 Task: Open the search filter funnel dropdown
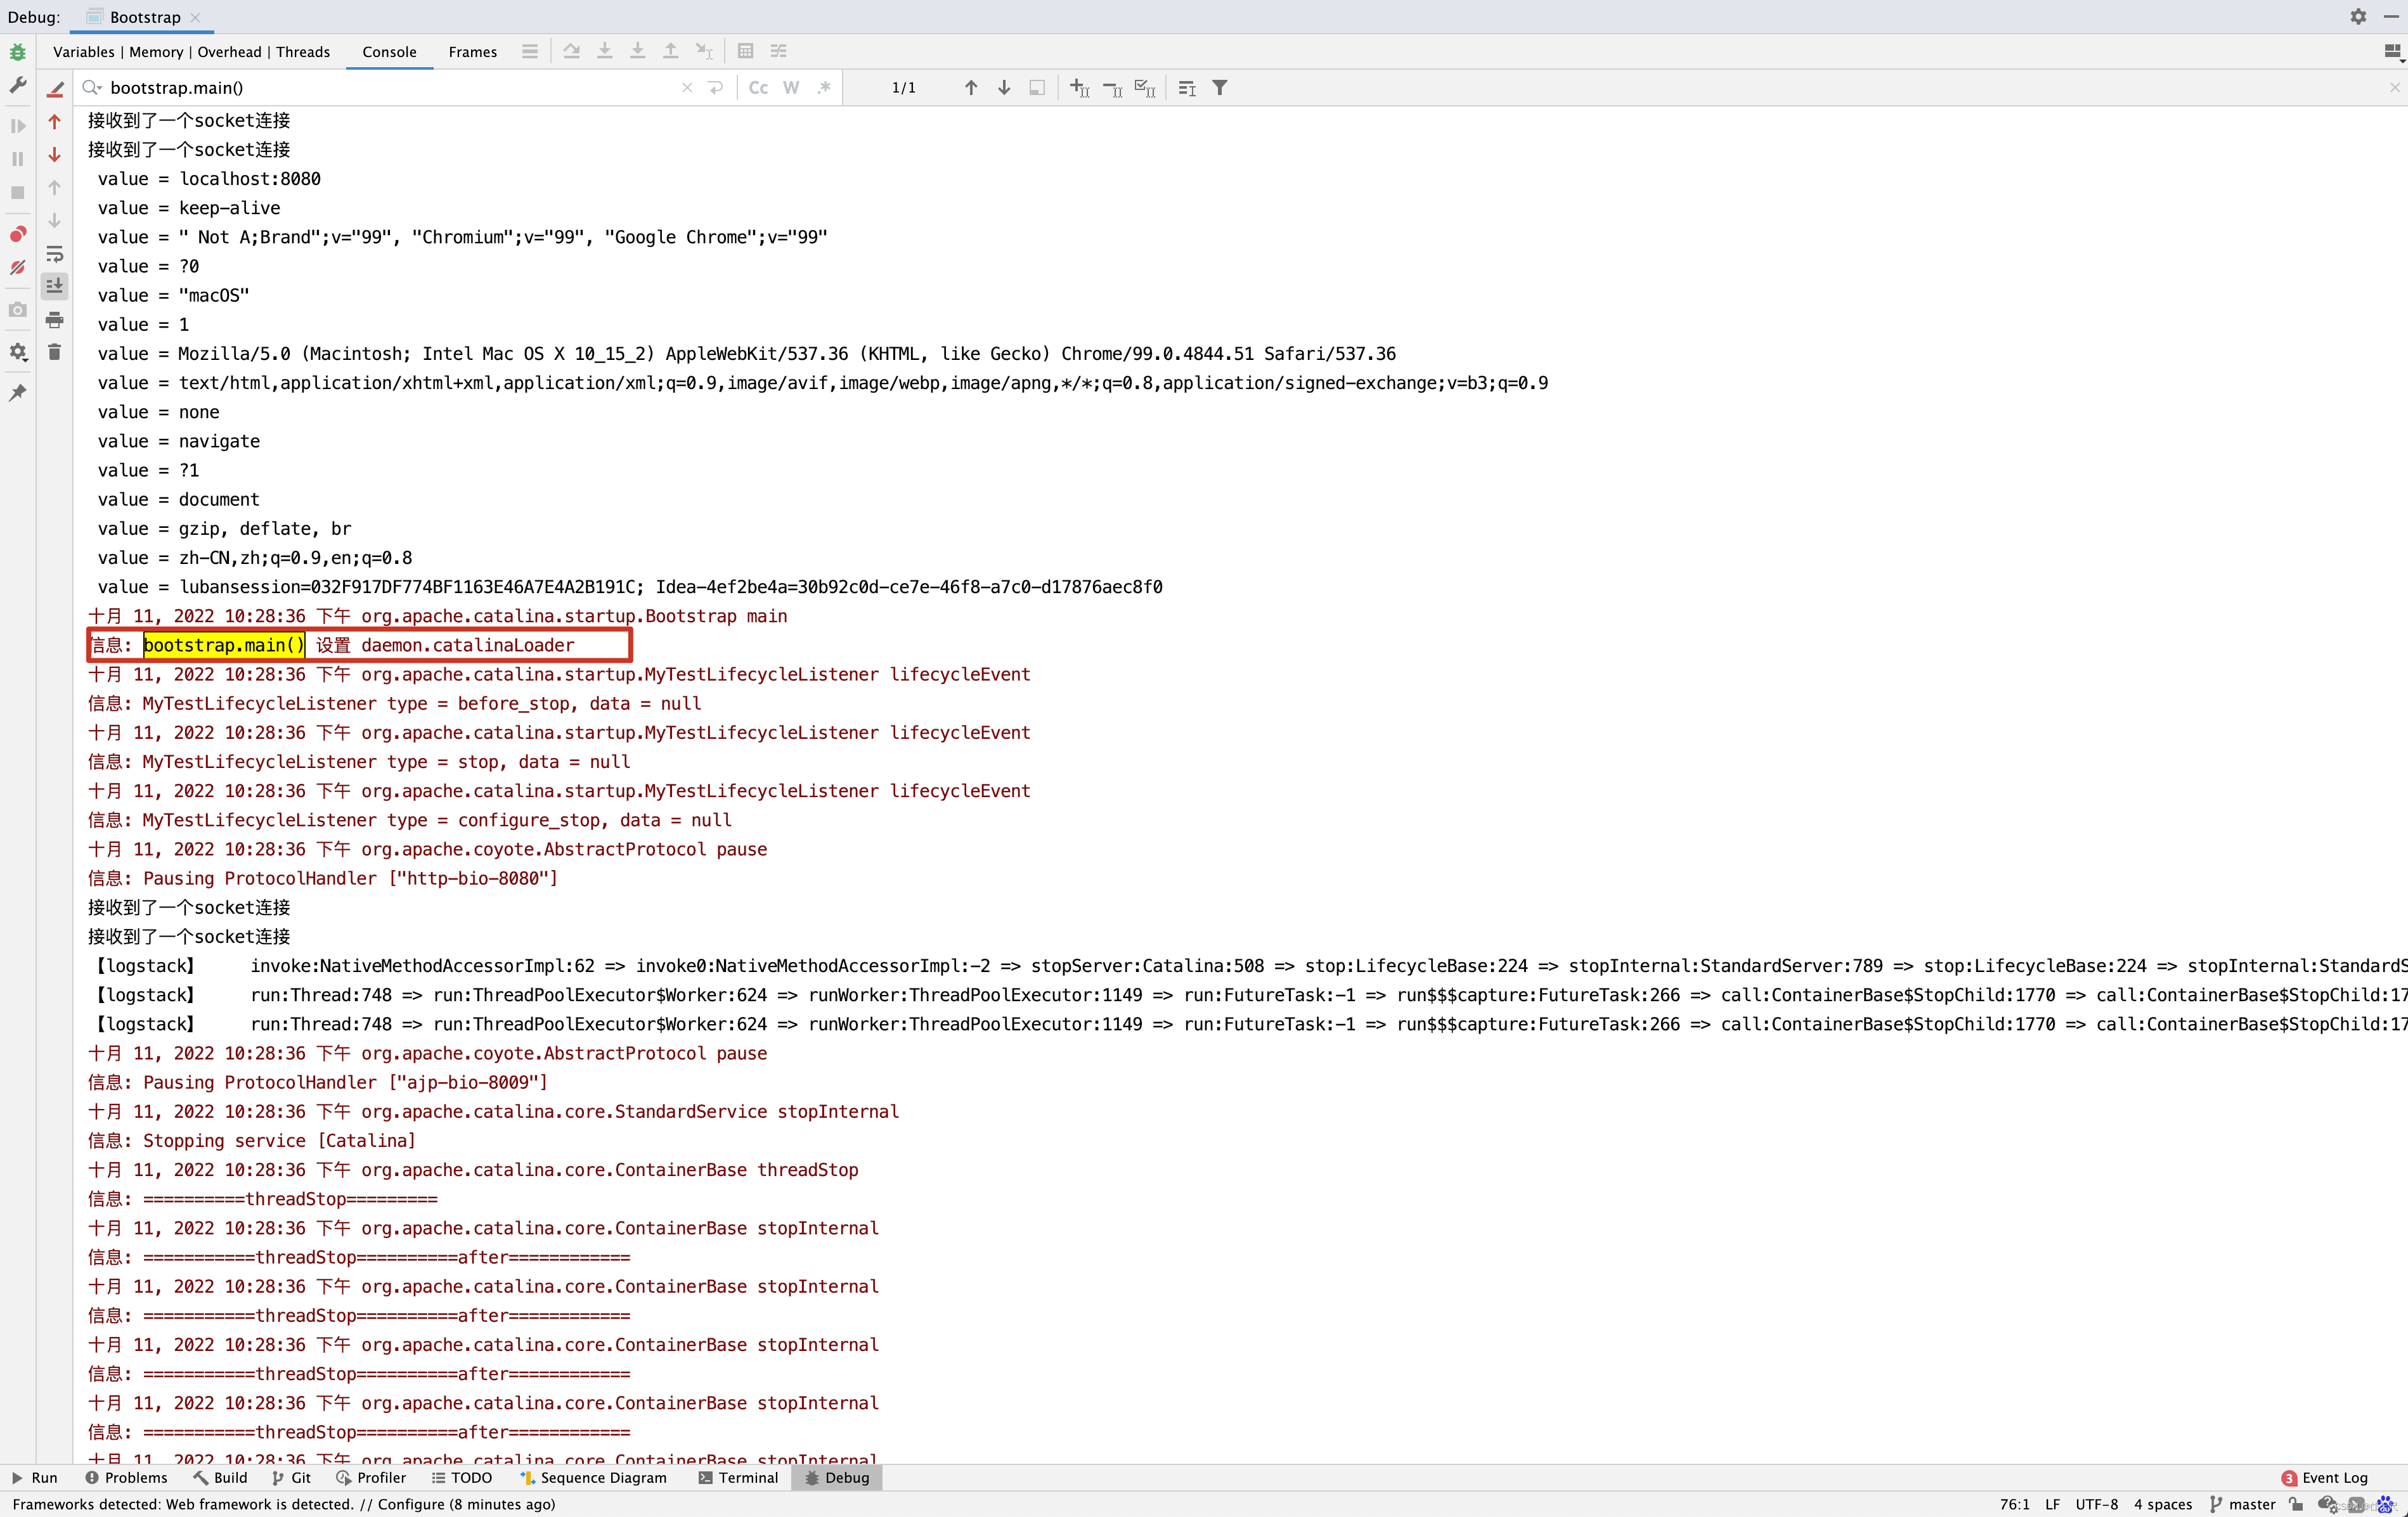(x=1220, y=88)
